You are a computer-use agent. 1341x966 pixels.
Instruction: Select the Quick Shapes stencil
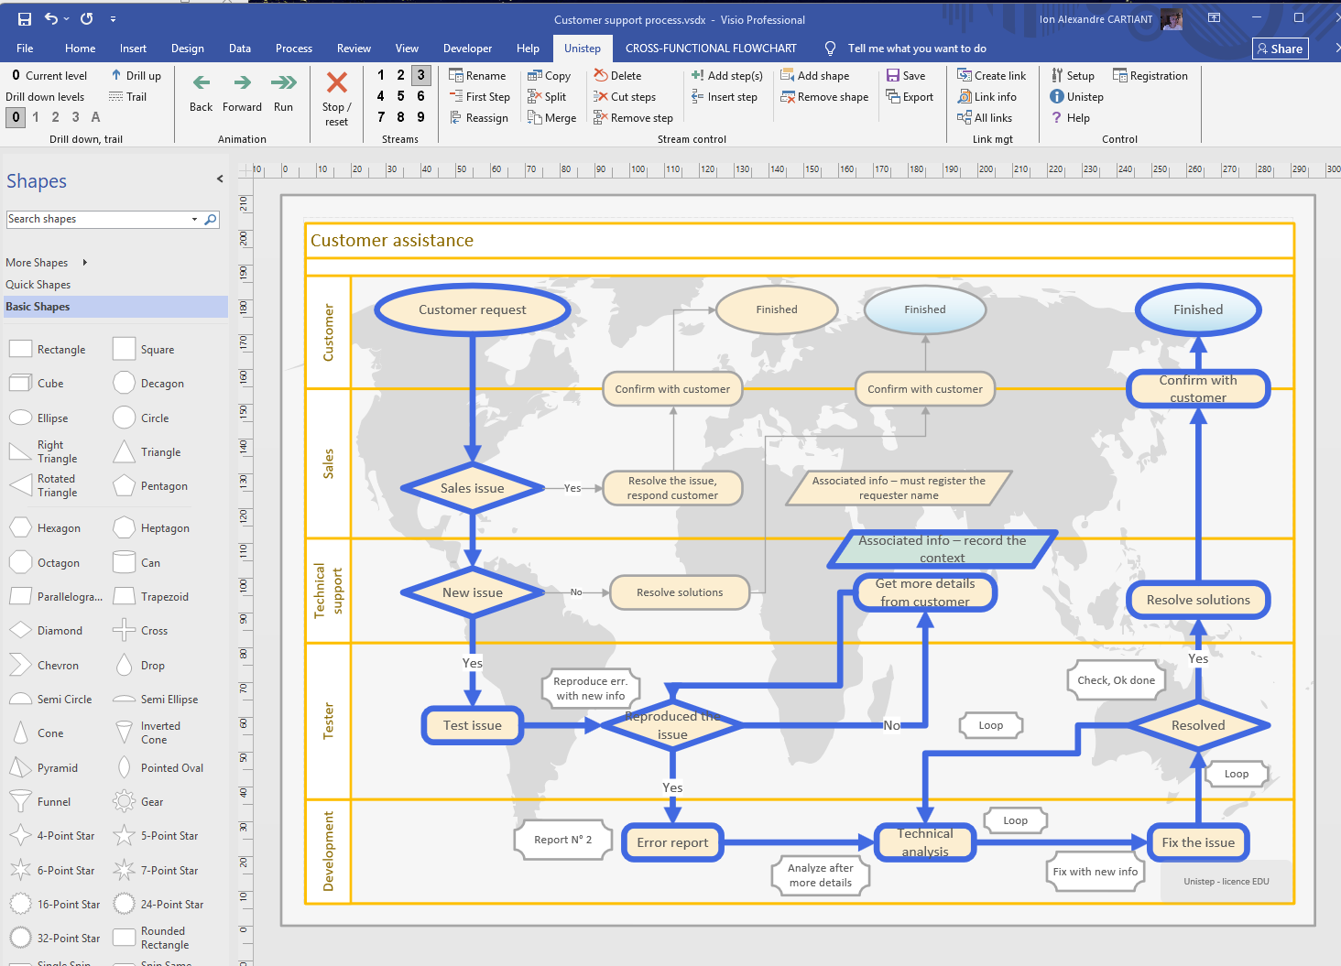click(x=38, y=285)
